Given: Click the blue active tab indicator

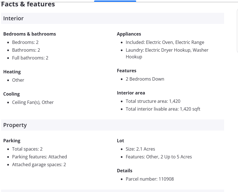Looking at the screenshot, I should point(115,1).
